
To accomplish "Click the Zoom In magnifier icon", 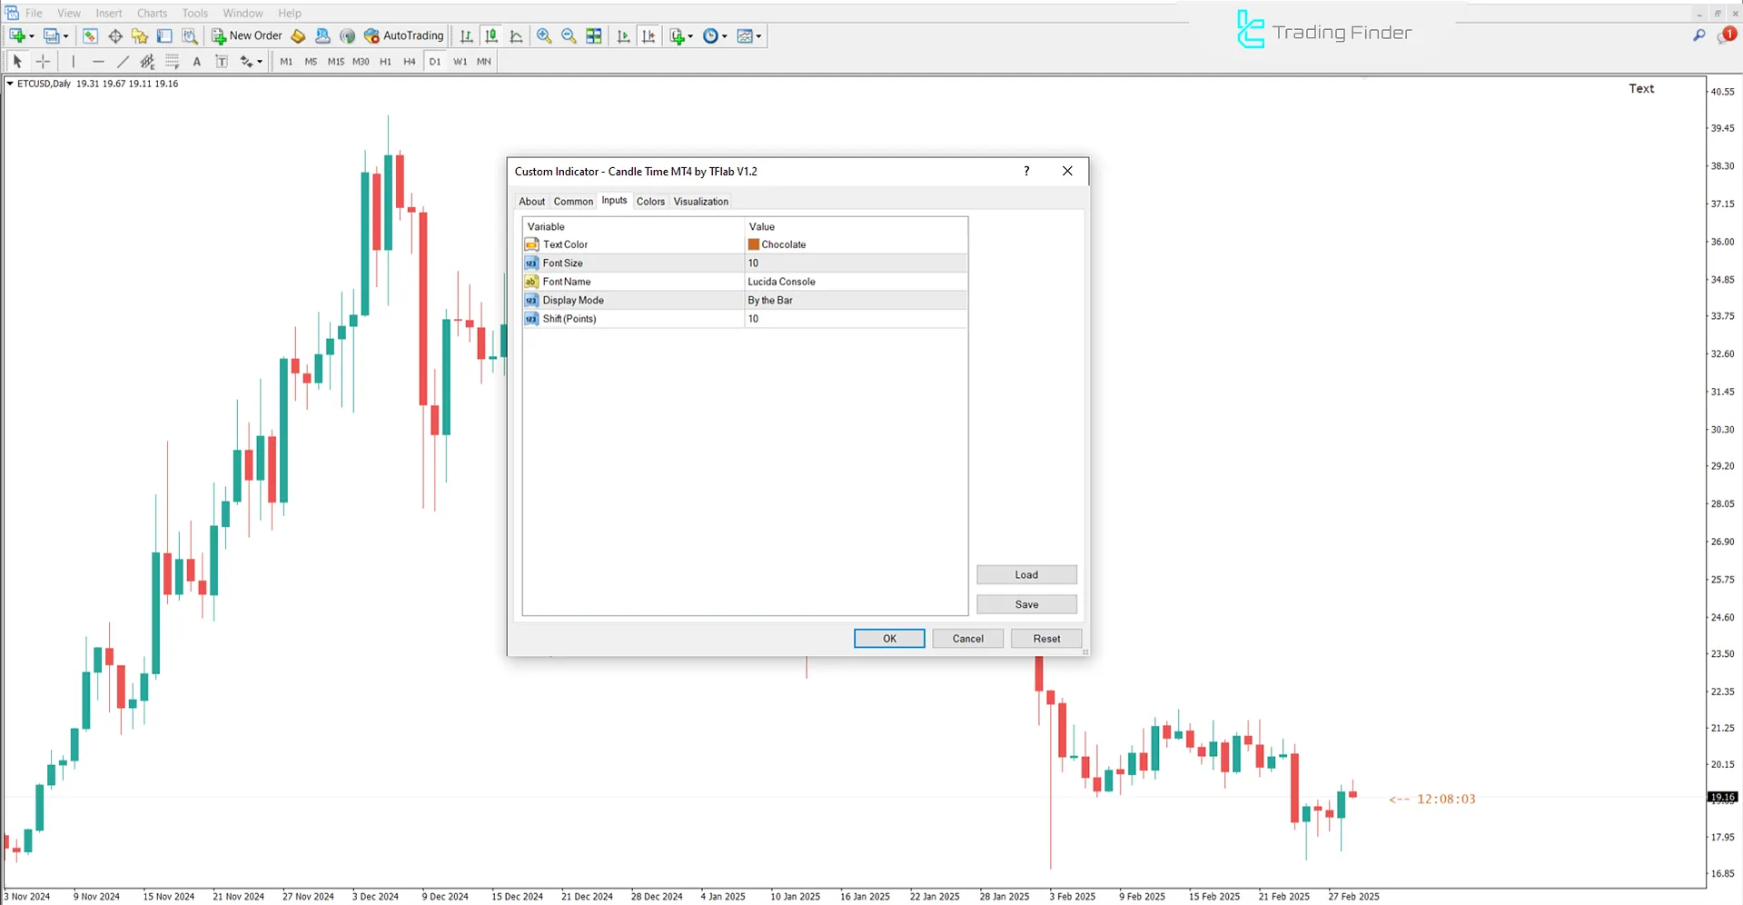I will [x=543, y=35].
